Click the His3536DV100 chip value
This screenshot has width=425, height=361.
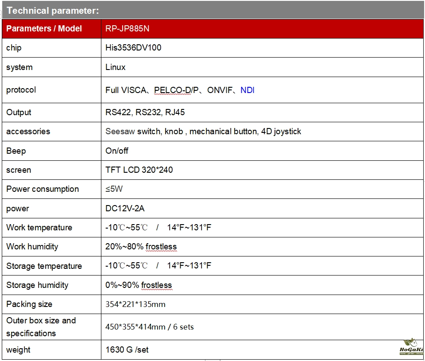pos(133,48)
